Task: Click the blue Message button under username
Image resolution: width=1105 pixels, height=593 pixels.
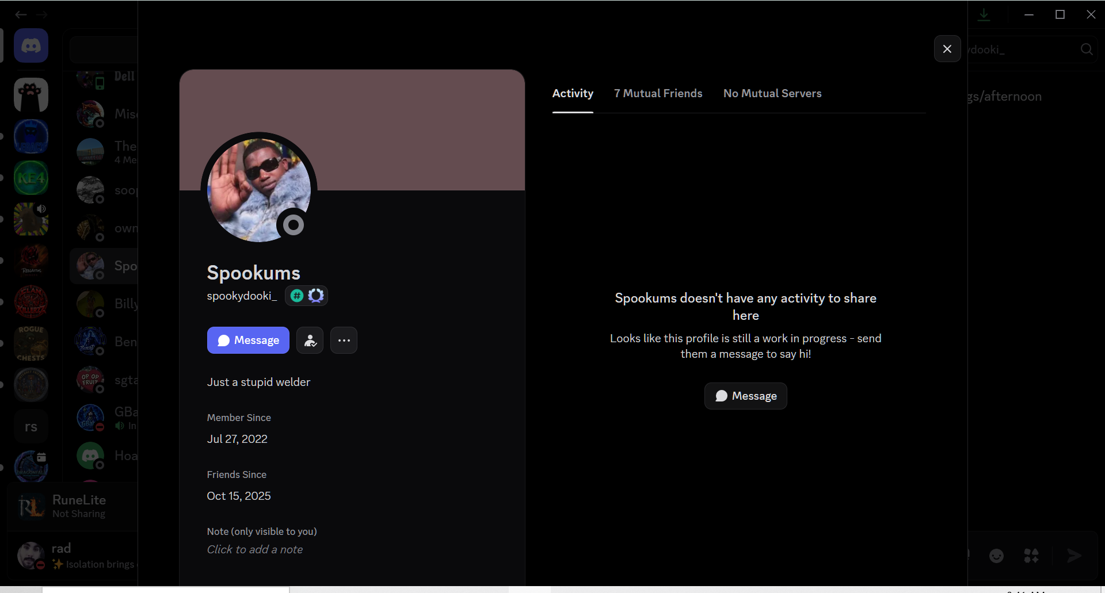Action: point(248,341)
